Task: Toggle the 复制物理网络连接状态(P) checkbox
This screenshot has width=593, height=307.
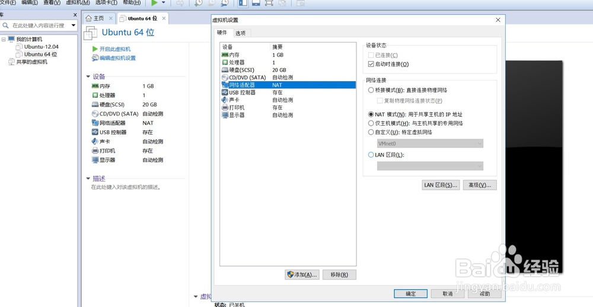Action: pyautogui.click(x=380, y=101)
